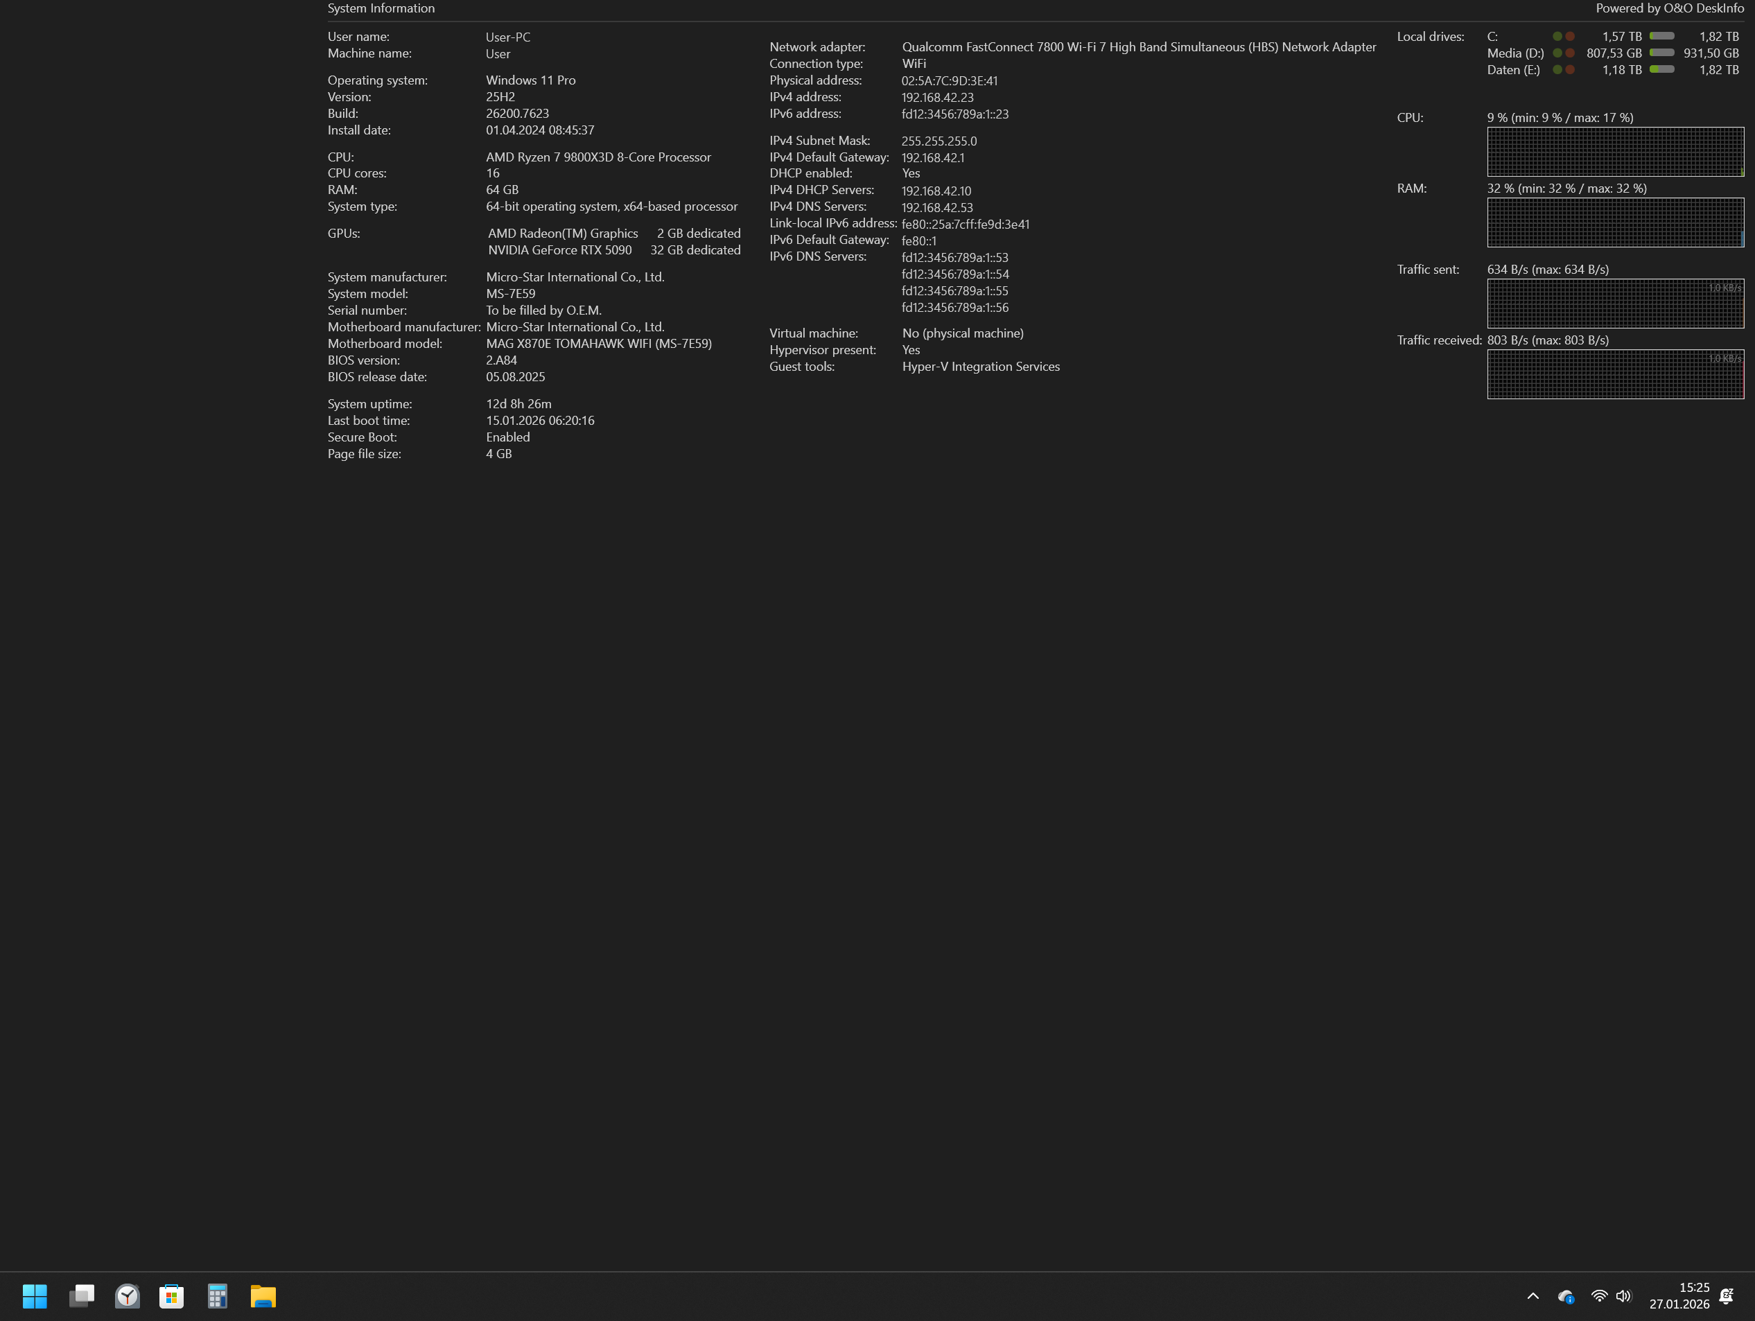The width and height of the screenshot is (1755, 1321).
Task: Open File Explorer from the taskbar
Action: [263, 1297]
